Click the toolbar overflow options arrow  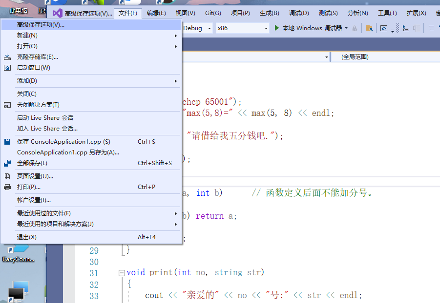[x=393, y=31]
